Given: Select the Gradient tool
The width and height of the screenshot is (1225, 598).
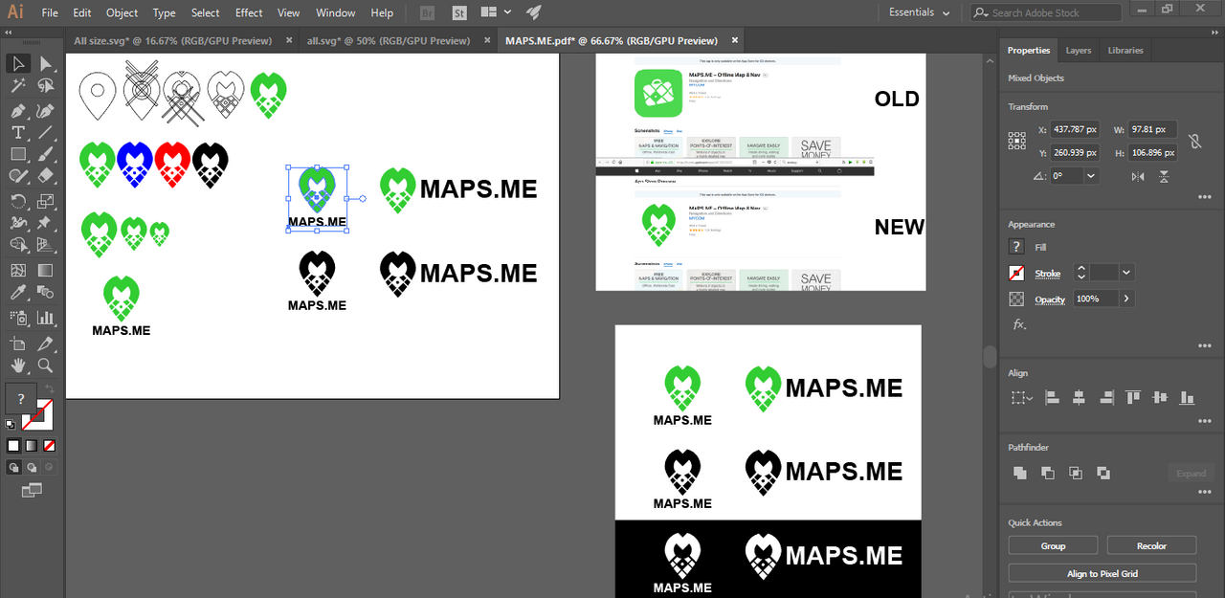Looking at the screenshot, I should (45, 271).
